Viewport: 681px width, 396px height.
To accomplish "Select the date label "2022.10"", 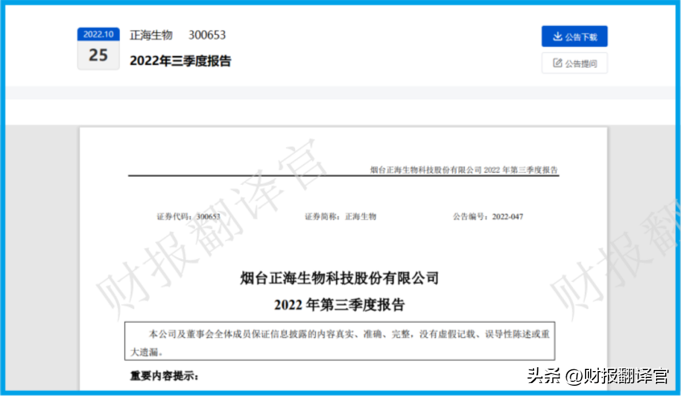I will click(98, 34).
